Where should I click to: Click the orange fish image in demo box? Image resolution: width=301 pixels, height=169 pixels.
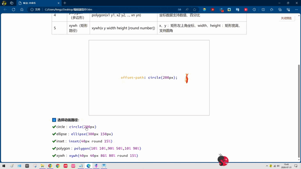187,78
